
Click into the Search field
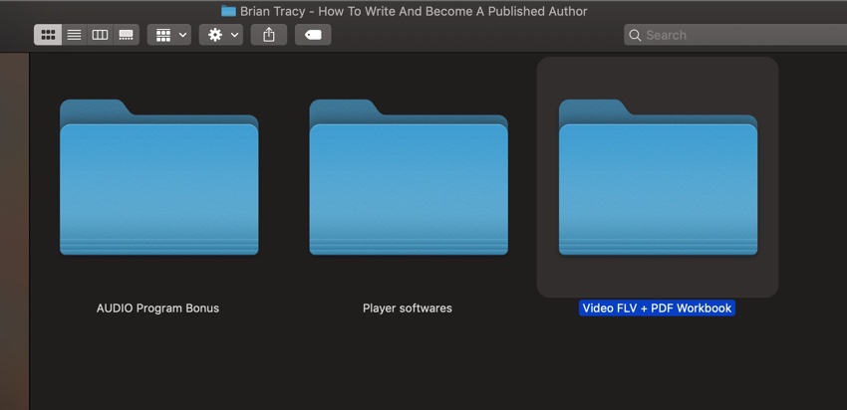737,35
